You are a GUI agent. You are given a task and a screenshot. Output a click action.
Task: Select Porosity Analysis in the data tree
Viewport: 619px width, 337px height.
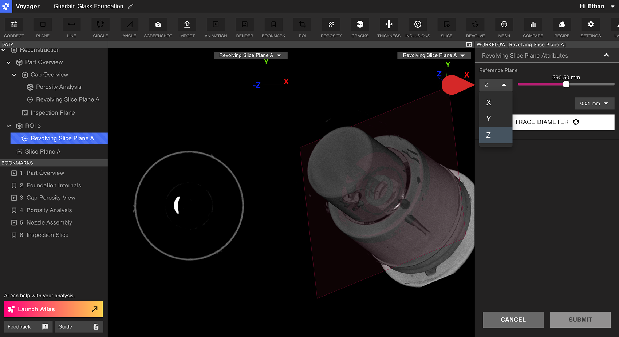pyautogui.click(x=54, y=87)
